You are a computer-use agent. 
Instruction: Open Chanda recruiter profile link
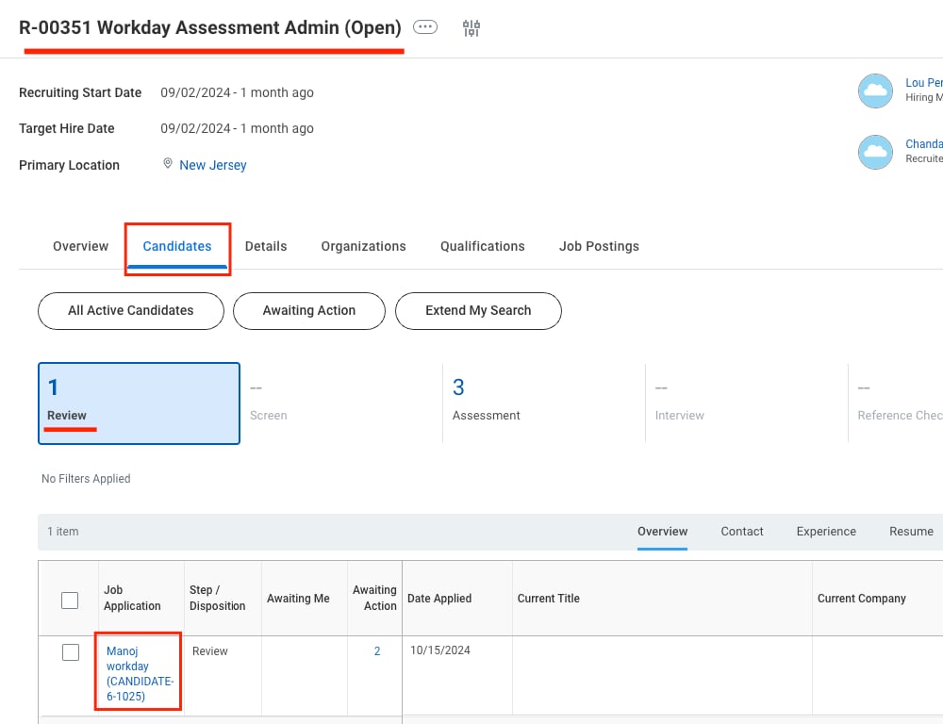coord(924,144)
